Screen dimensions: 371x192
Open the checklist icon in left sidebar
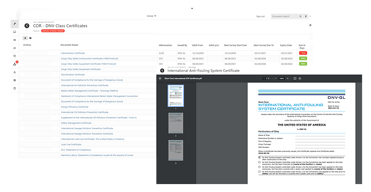(14, 48)
